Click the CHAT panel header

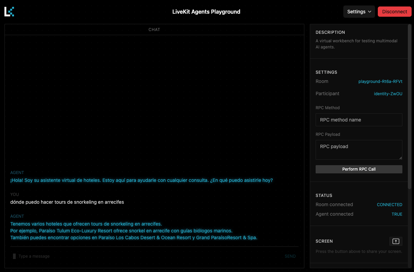(154, 30)
